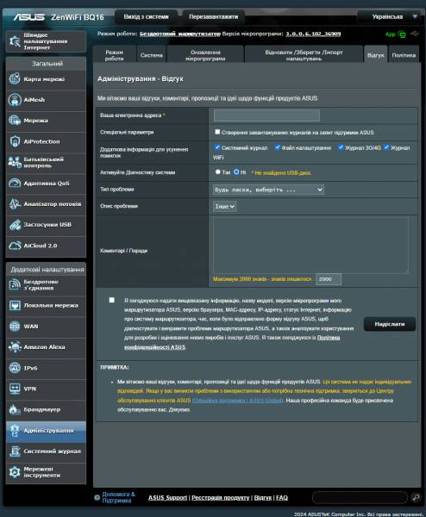Open the AiMesh icon
Viewport: 426px width, 517px height.
[15, 100]
